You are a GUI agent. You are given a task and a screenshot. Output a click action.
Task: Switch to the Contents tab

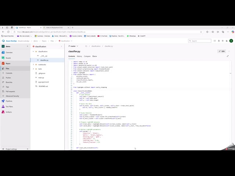pos(72,56)
